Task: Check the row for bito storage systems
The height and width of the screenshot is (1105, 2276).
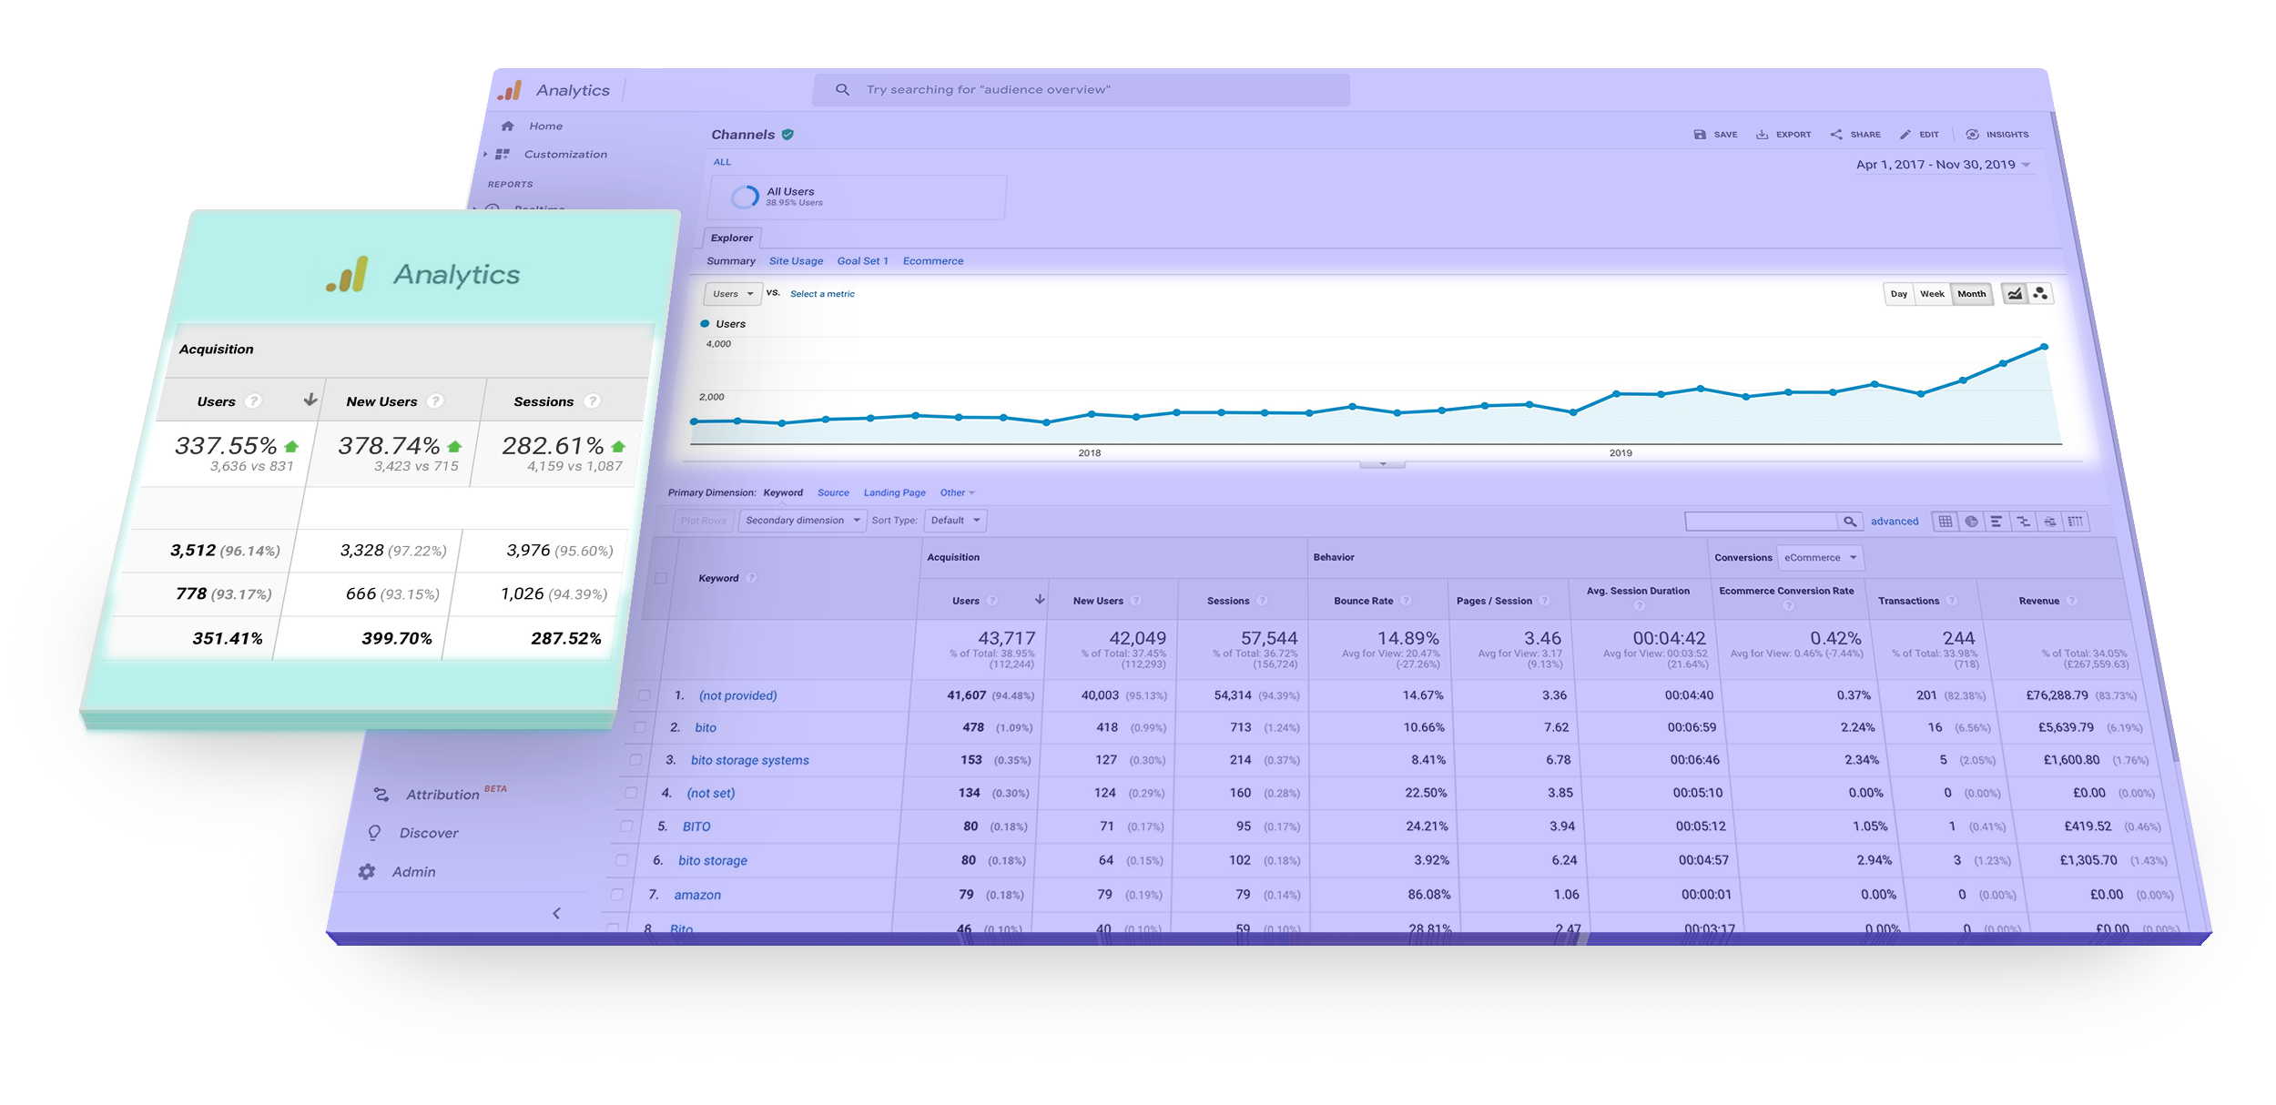Action: point(635,760)
